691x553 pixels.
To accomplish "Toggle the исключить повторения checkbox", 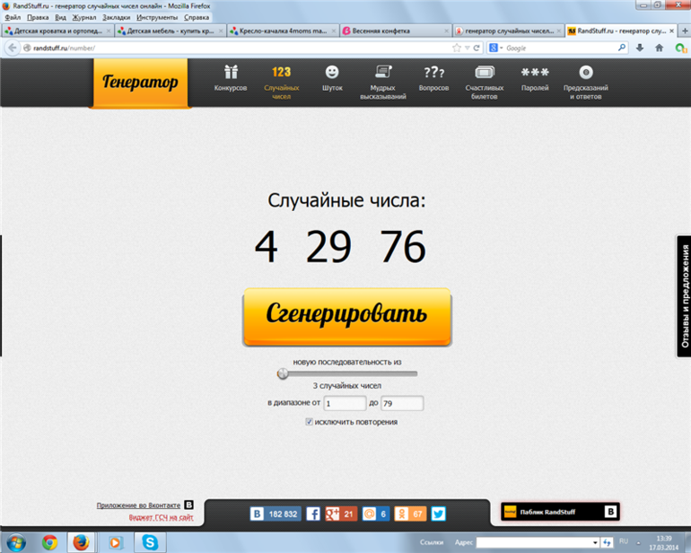I will tap(309, 422).
